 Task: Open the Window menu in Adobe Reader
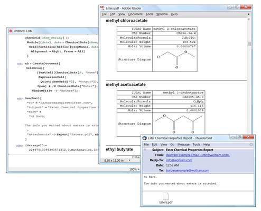click(x=162, y=14)
